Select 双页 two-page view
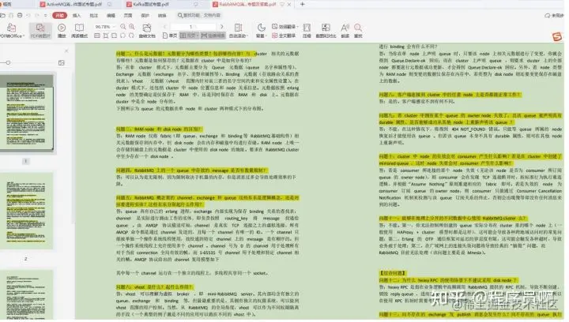 tap(189, 36)
